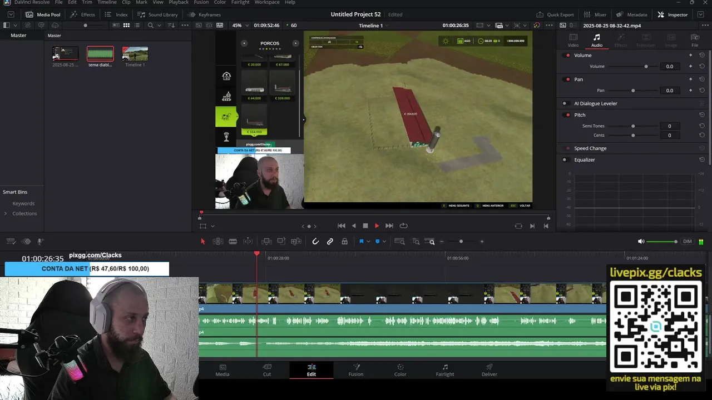Screen dimensions: 712x400
Task: Switch to Inspector Audio tab
Action: [x=597, y=41]
